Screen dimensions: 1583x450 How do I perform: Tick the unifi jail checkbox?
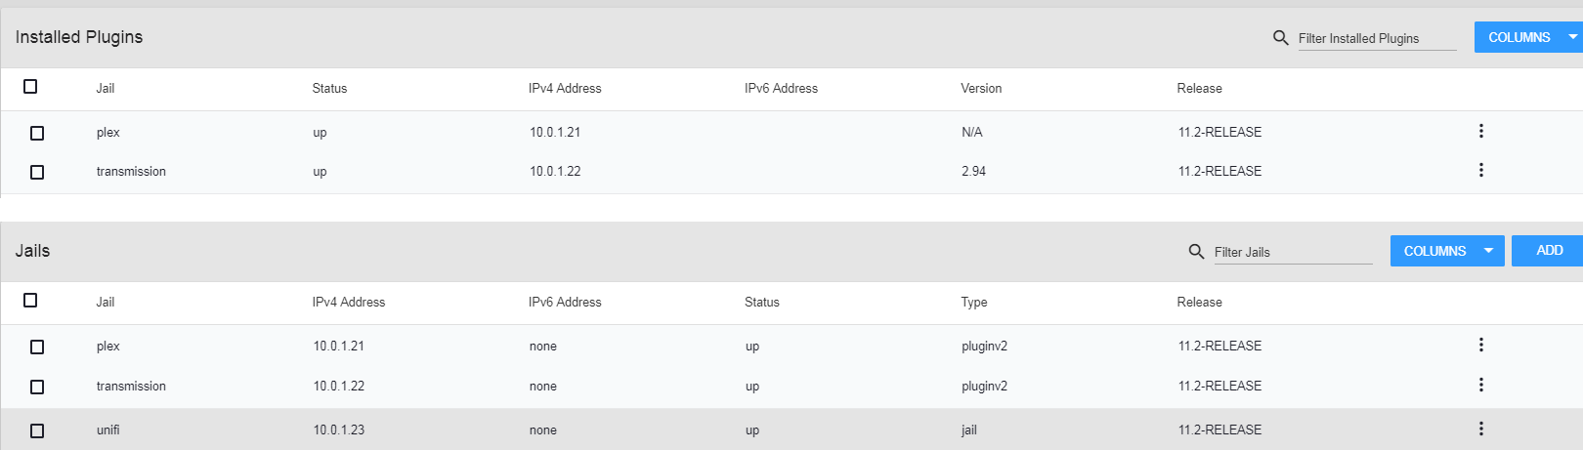click(37, 430)
